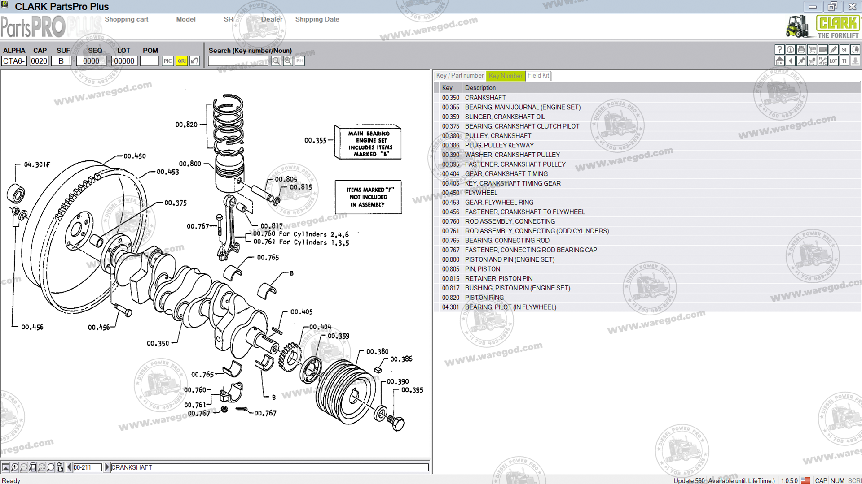Open the Shipping Date menu
The width and height of the screenshot is (862, 484).
317,19
